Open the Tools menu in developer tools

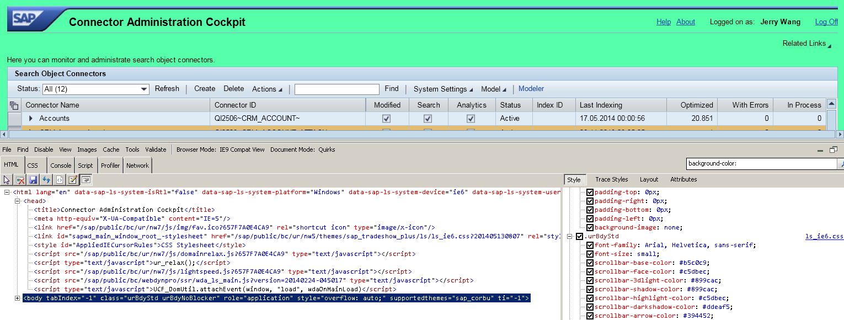pyautogui.click(x=132, y=150)
